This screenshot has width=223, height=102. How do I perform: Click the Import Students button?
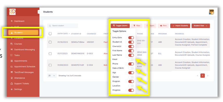[180, 26]
